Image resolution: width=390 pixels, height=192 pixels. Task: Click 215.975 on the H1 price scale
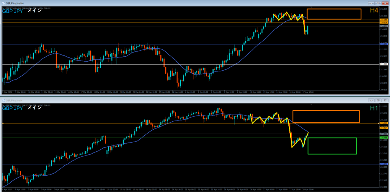point(383,107)
